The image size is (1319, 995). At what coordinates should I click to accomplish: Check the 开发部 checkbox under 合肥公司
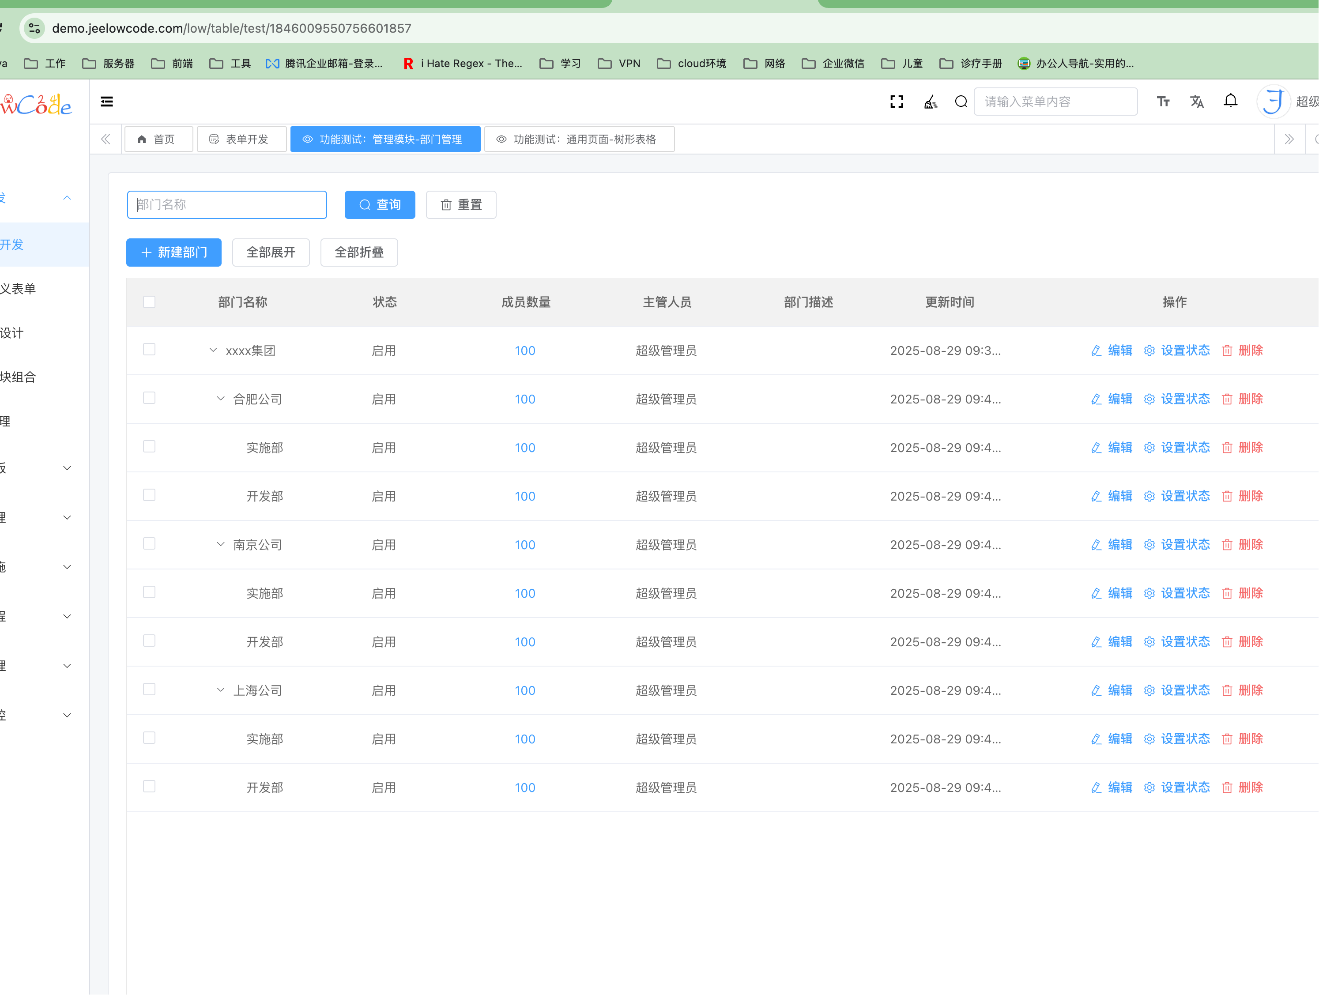[x=149, y=495]
